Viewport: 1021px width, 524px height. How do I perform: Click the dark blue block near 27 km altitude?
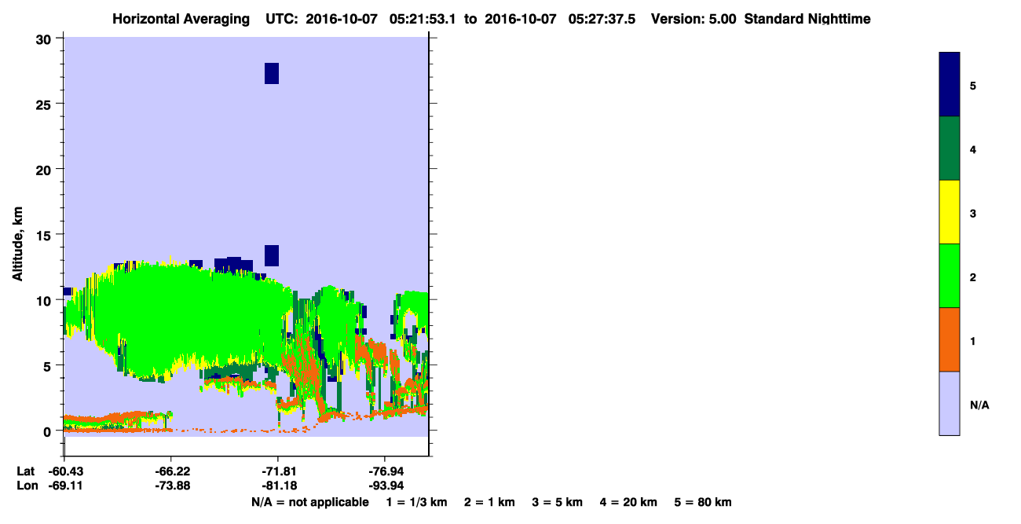(x=272, y=73)
